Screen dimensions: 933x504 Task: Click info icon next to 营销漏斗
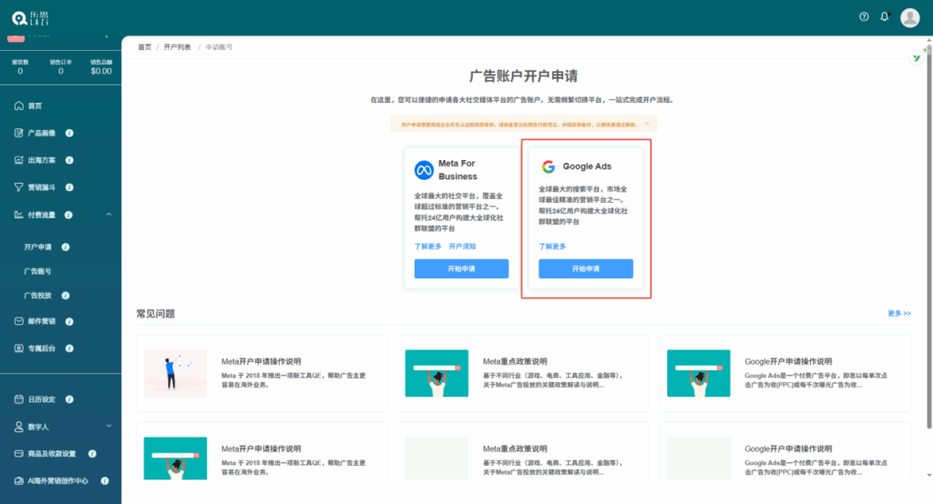click(x=70, y=187)
